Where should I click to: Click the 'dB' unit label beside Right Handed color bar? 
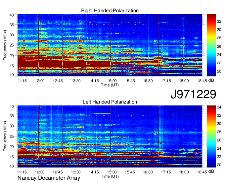click(211, 80)
